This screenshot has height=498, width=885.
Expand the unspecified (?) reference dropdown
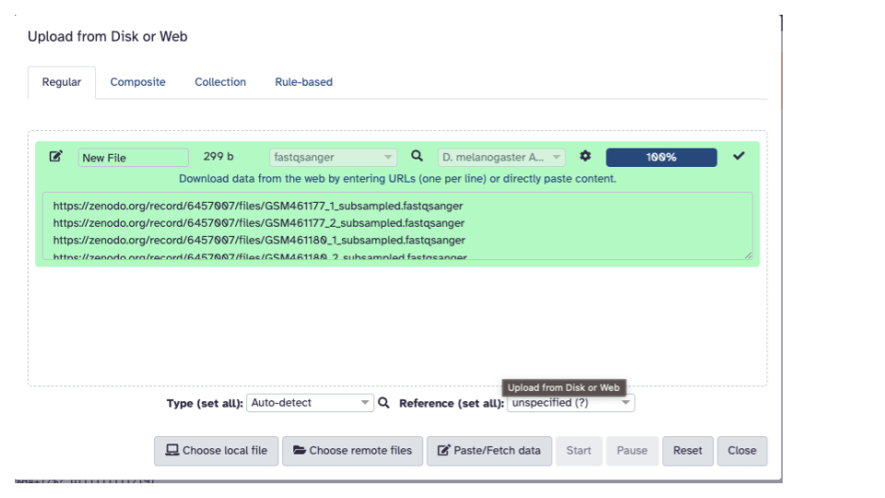pos(571,403)
